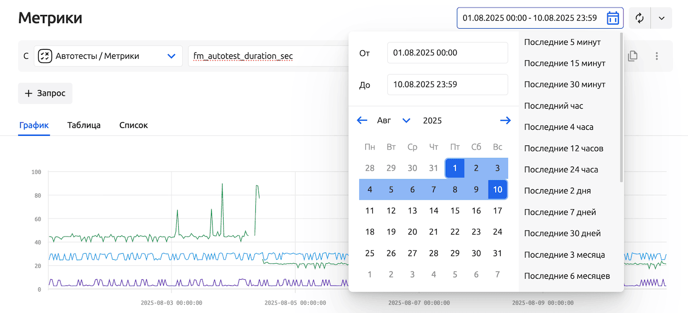Click the calendar icon in date range field
This screenshot has width=688, height=313.
point(612,18)
